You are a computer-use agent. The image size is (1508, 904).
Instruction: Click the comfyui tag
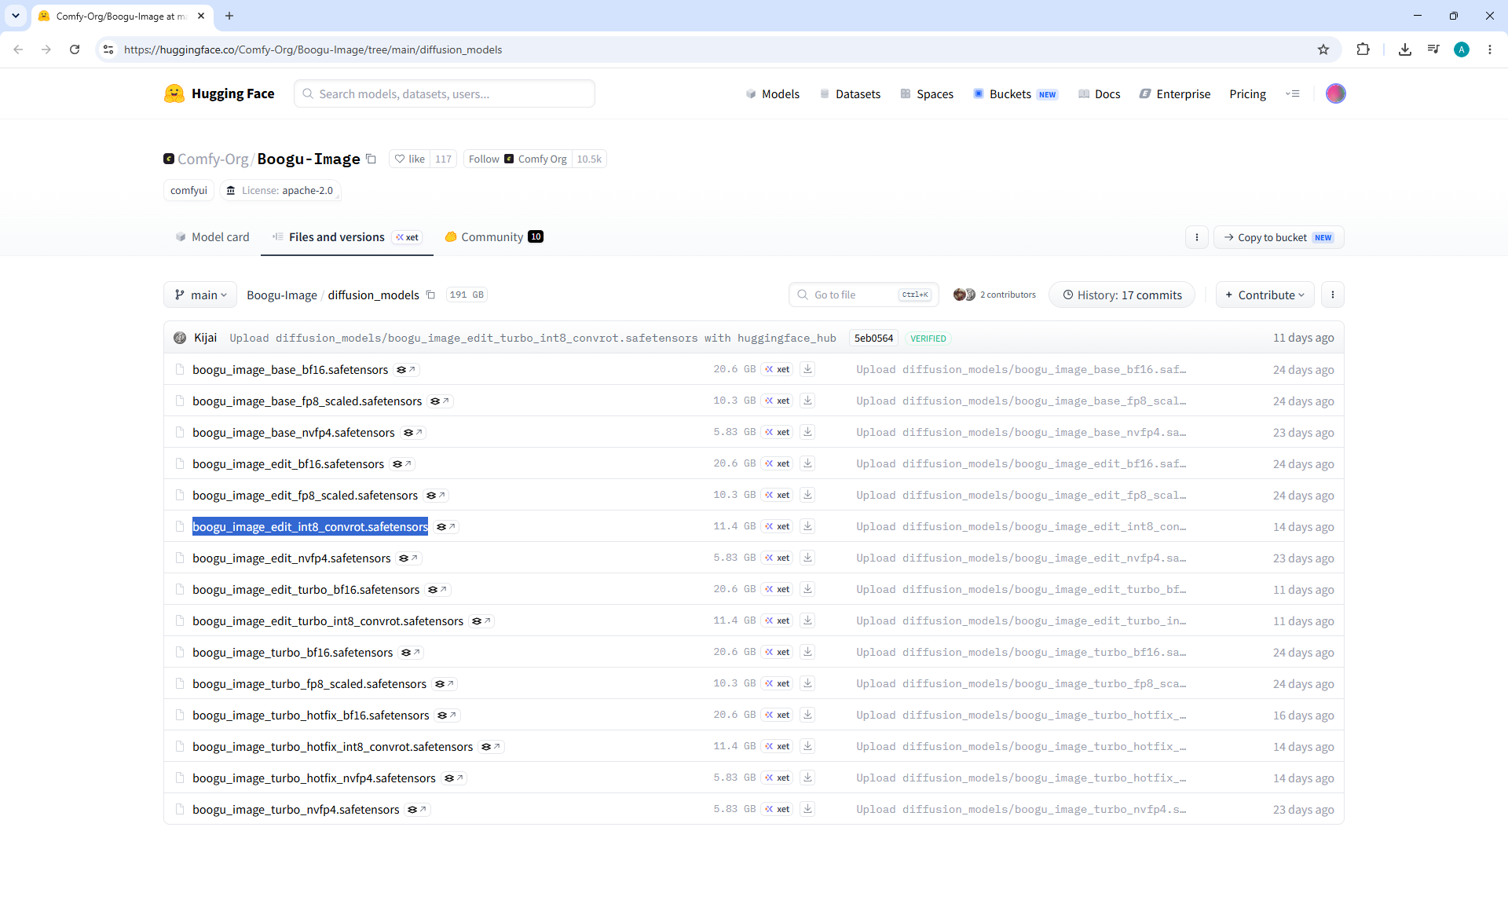188,190
